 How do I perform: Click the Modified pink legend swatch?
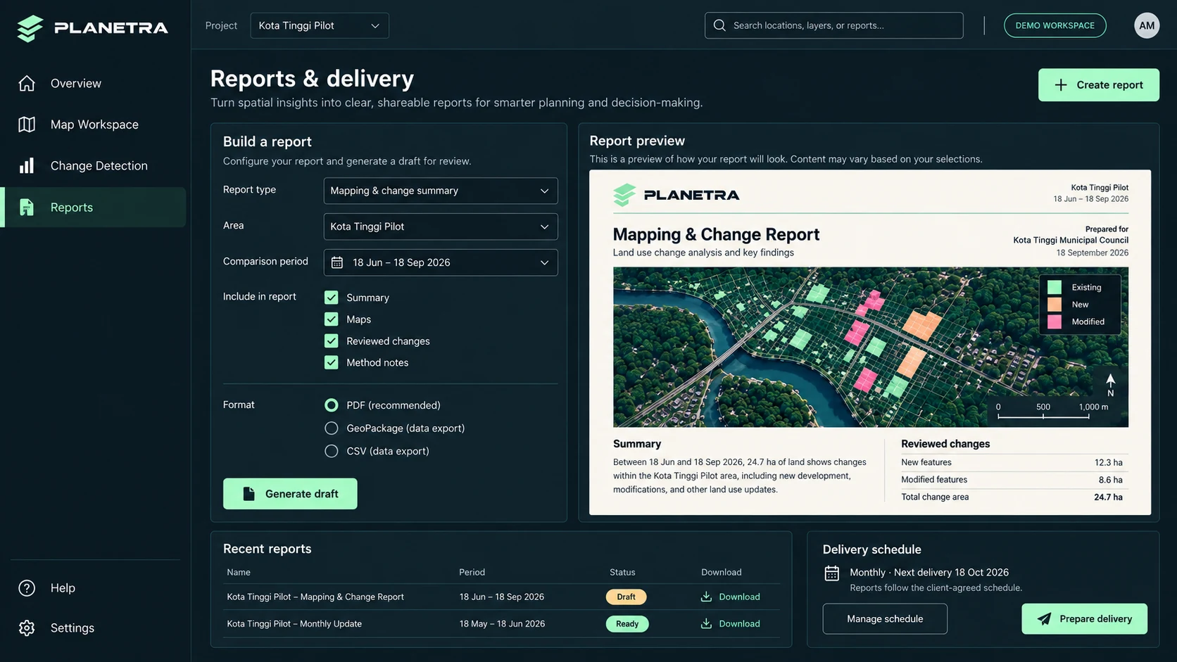pyautogui.click(x=1055, y=322)
